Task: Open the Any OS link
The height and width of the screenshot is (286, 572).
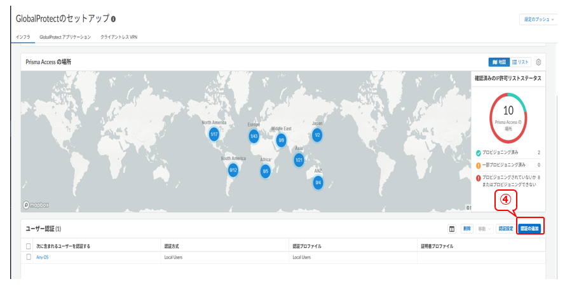Action: (43, 257)
